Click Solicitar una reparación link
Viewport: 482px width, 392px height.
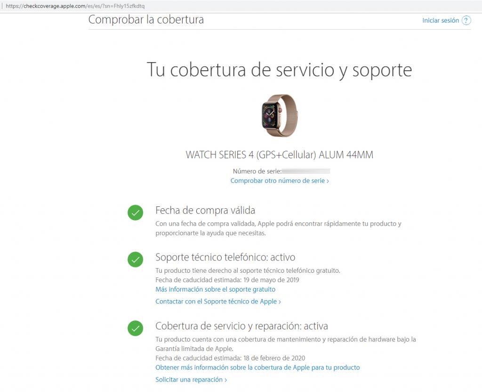pyautogui.click(x=191, y=380)
